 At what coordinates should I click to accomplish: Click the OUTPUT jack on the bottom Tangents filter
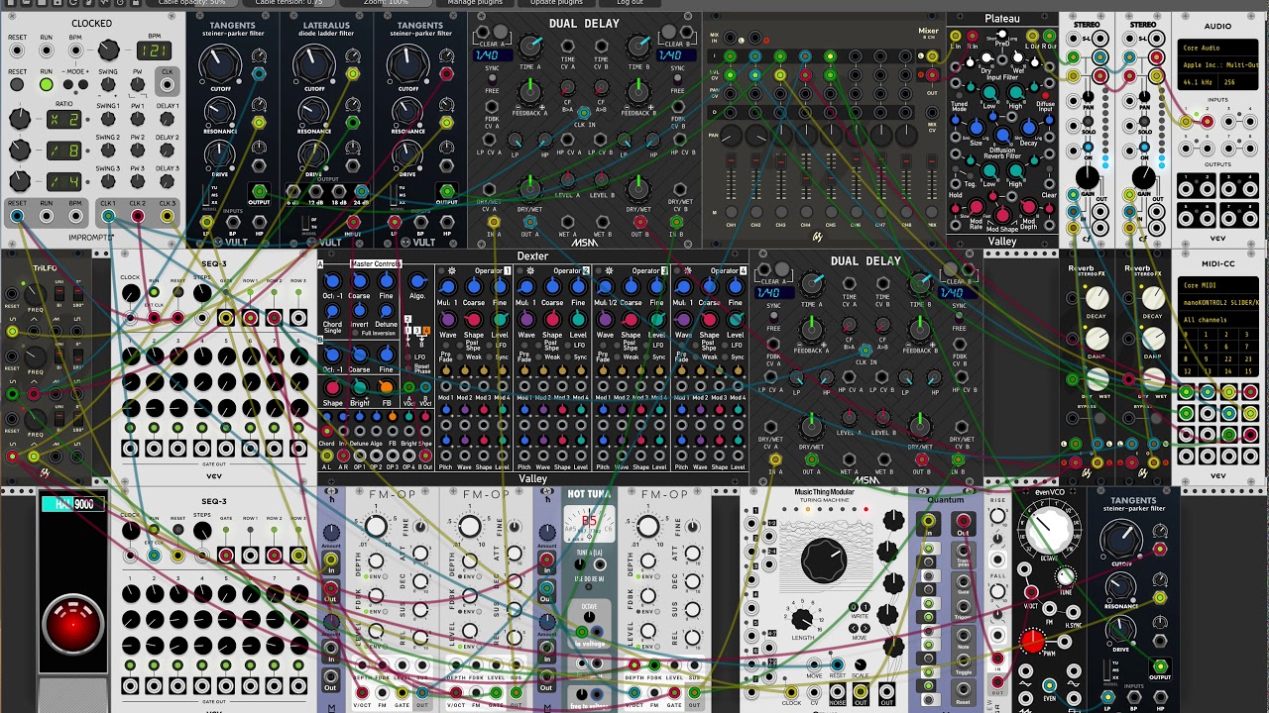pos(1160,666)
